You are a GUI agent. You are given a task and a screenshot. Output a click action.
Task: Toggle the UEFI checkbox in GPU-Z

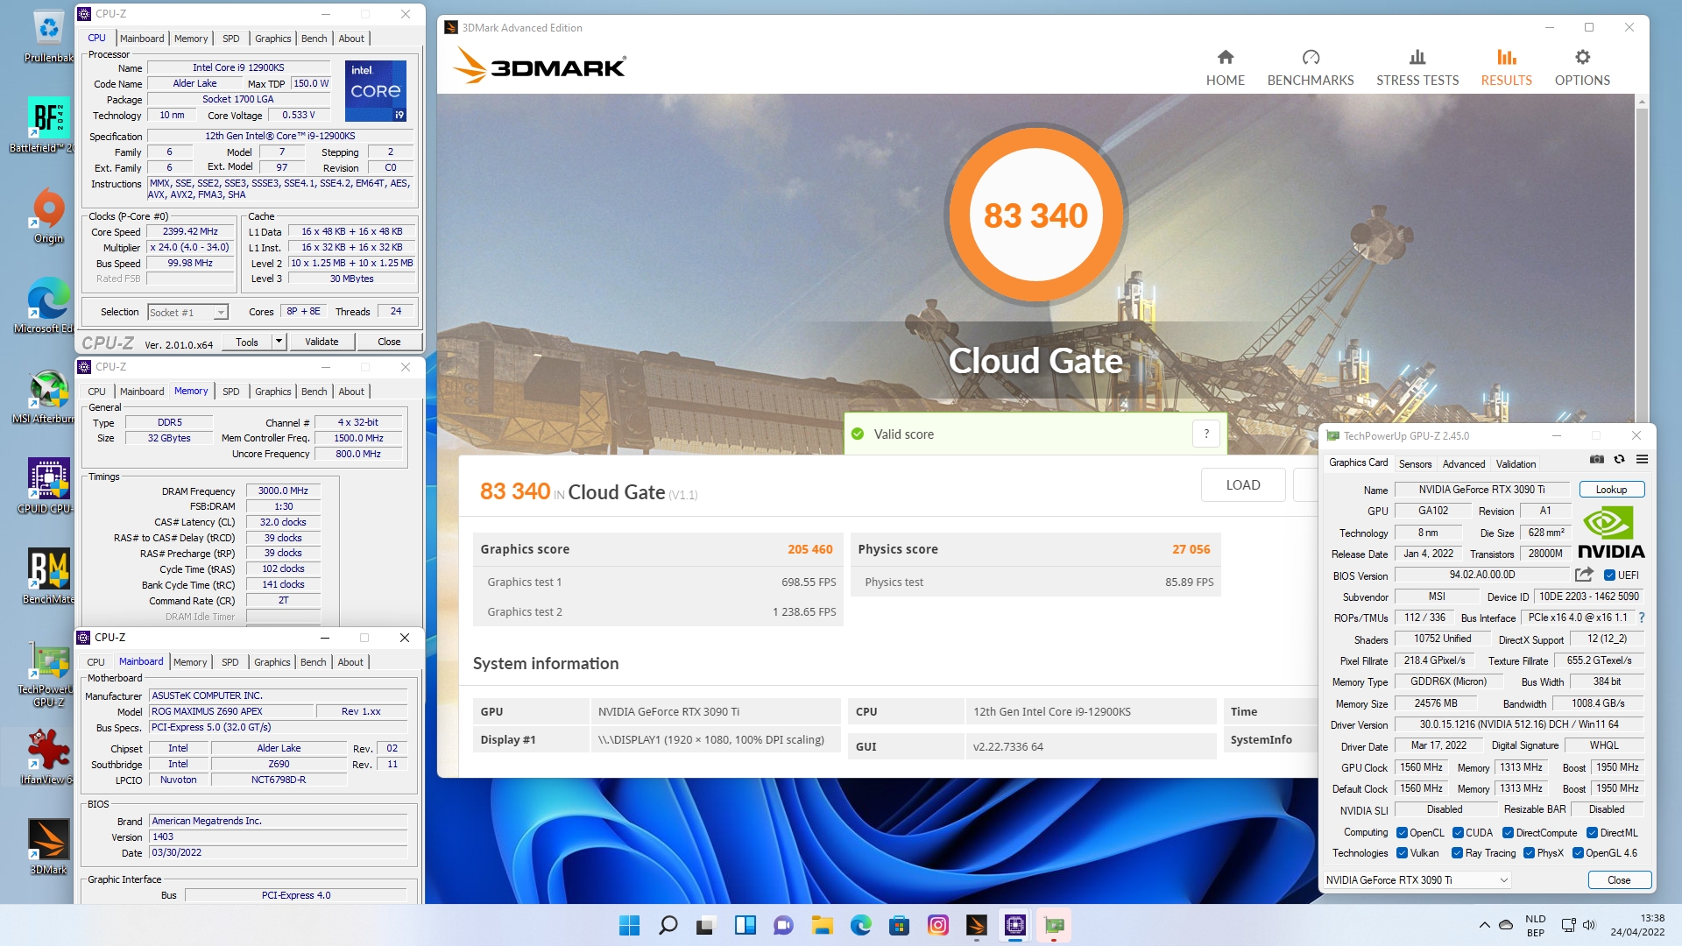[1609, 575]
